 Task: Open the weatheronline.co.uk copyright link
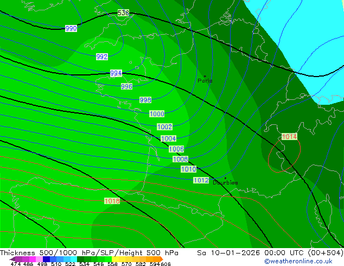pyautogui.click(x=298, y=261)
